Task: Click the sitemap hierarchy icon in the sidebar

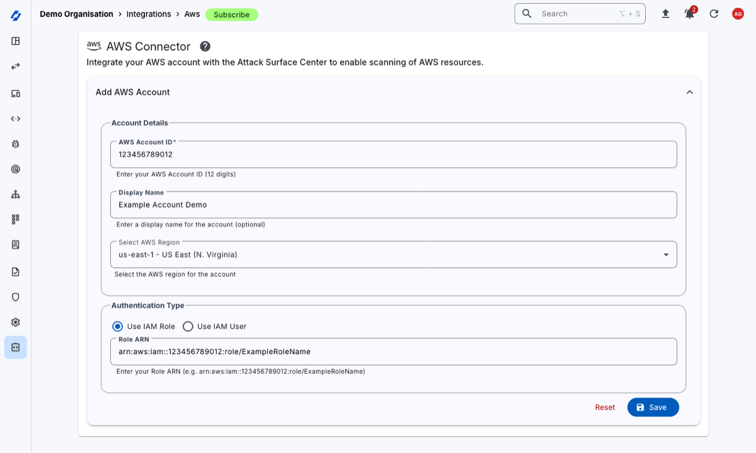Action: pos(15,194)
